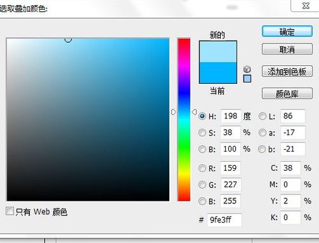The height and width of the screenshot is (243, 319).
Task: Click the current color preview swatch
Action: (x=218, y=73)
